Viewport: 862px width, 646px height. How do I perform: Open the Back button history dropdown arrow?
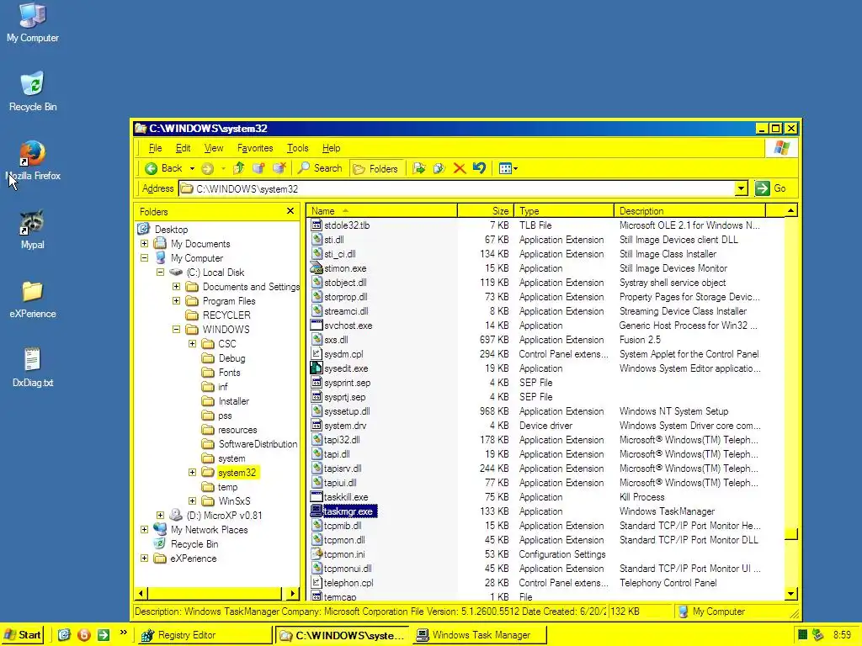[192, 168]
